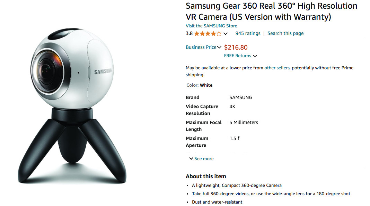Click the See more chevron icon

pos(191,158)
